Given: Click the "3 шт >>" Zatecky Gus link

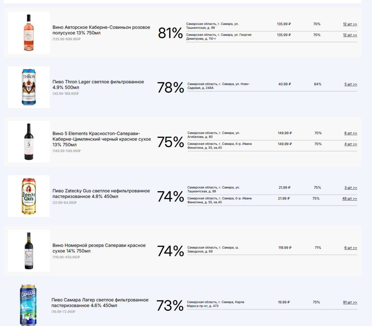Looking at the screenshot, I should click(x=350, y=188).
